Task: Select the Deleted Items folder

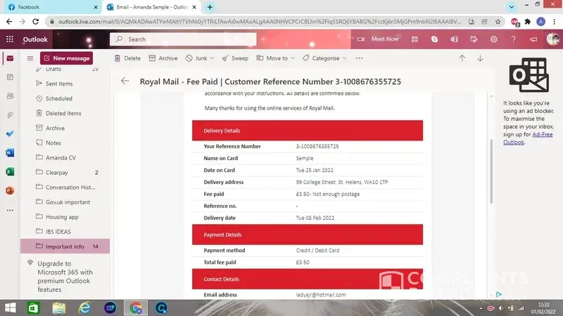Action: (x=63, y=113)
